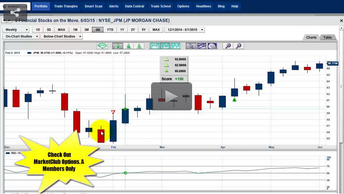
Task: Select the YTD range button
Action: coord(110,30)
